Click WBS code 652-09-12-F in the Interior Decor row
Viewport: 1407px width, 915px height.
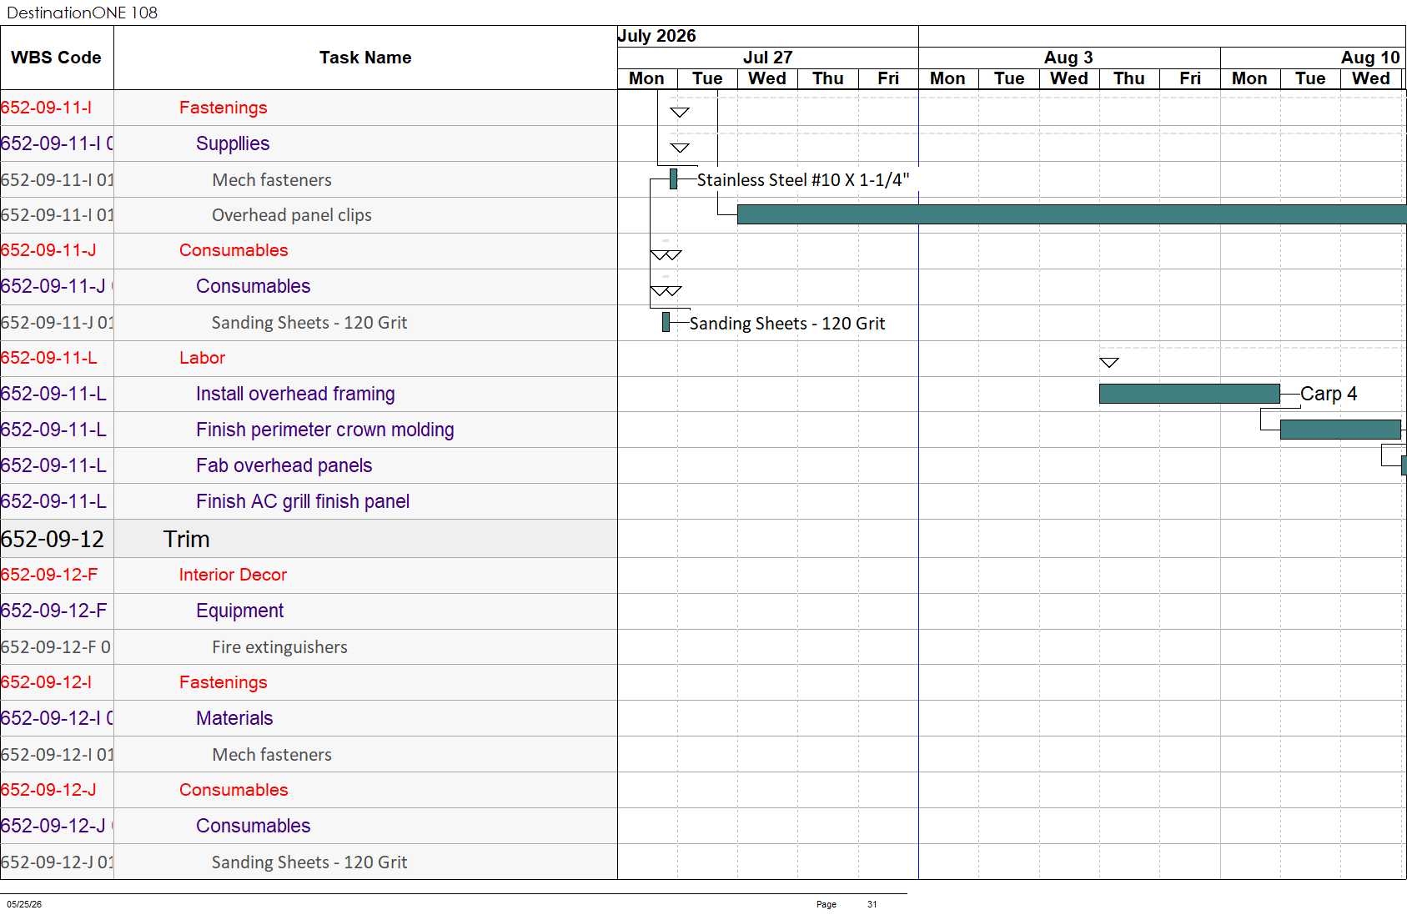click(48, 575)
